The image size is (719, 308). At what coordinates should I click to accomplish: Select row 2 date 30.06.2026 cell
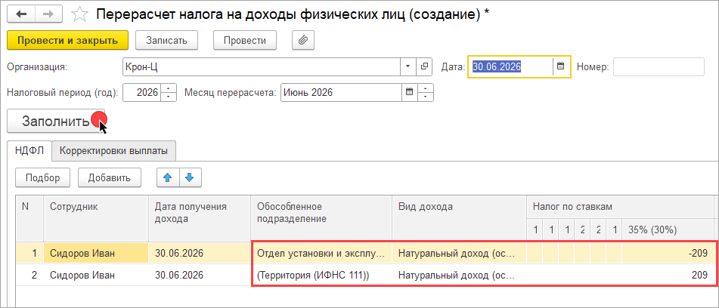tap(199, 276)
